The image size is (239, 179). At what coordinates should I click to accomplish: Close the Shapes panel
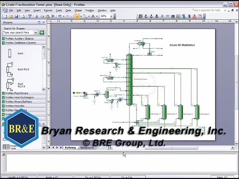tap(44, 22)
